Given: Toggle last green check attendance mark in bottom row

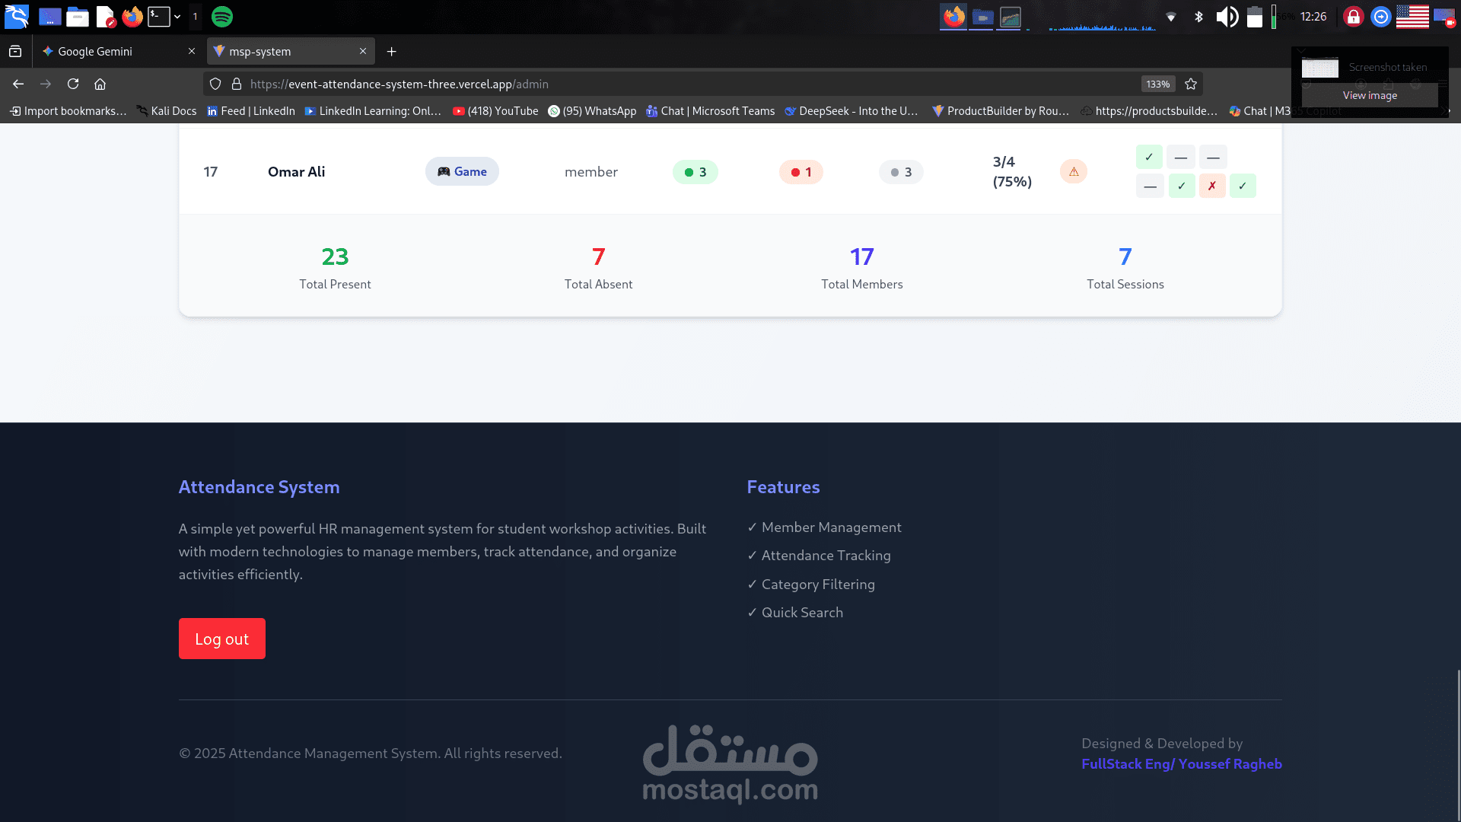Looking at the screenshot, I should point(1243,186).
